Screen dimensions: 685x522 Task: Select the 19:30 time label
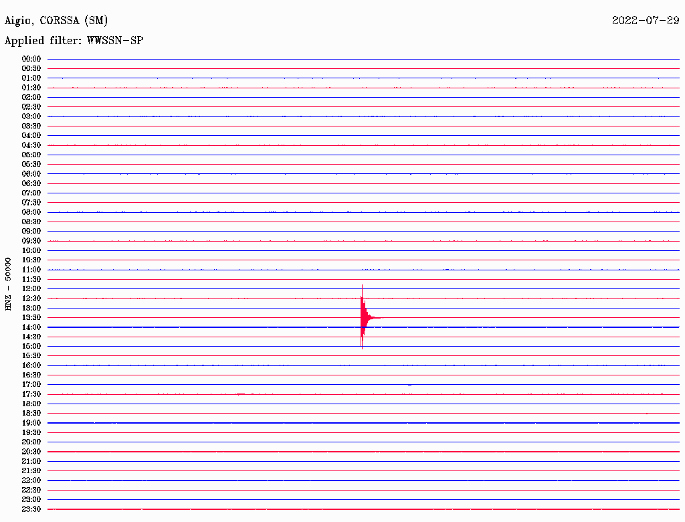[x=31, y=432]
